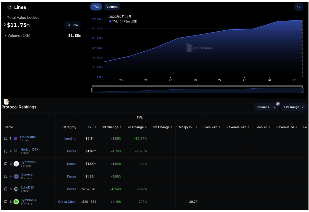Click HorizonDEX's +2075% 7d change
Viewport: 309px width, 212px height.
[141, 151]
